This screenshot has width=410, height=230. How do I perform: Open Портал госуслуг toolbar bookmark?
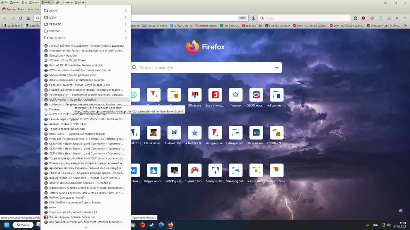click(x=277, y=26)
